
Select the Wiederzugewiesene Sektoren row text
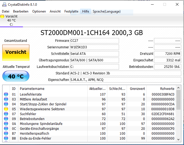point(42,109)
